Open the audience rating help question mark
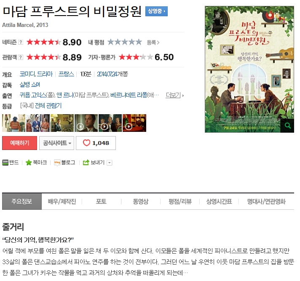This screenshot has height=281, width=300. click(21, 57)
